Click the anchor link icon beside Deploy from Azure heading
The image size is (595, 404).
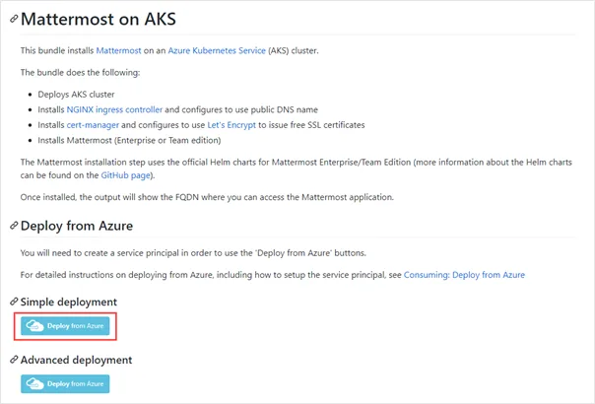pyautogui.click(x=14, y=226)
